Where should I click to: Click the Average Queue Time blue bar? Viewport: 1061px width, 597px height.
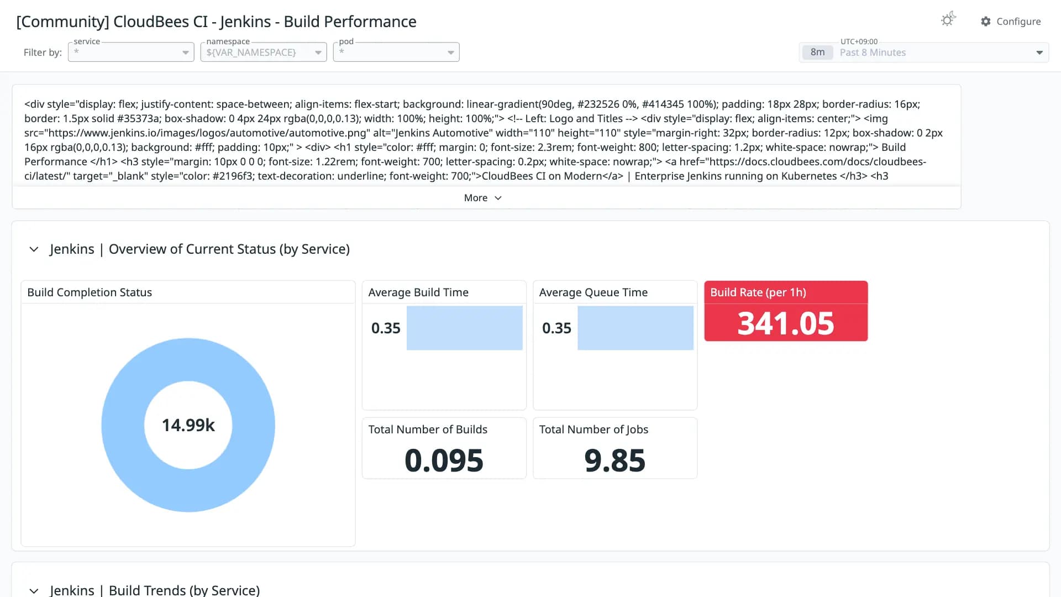click(x=635, y=328)
